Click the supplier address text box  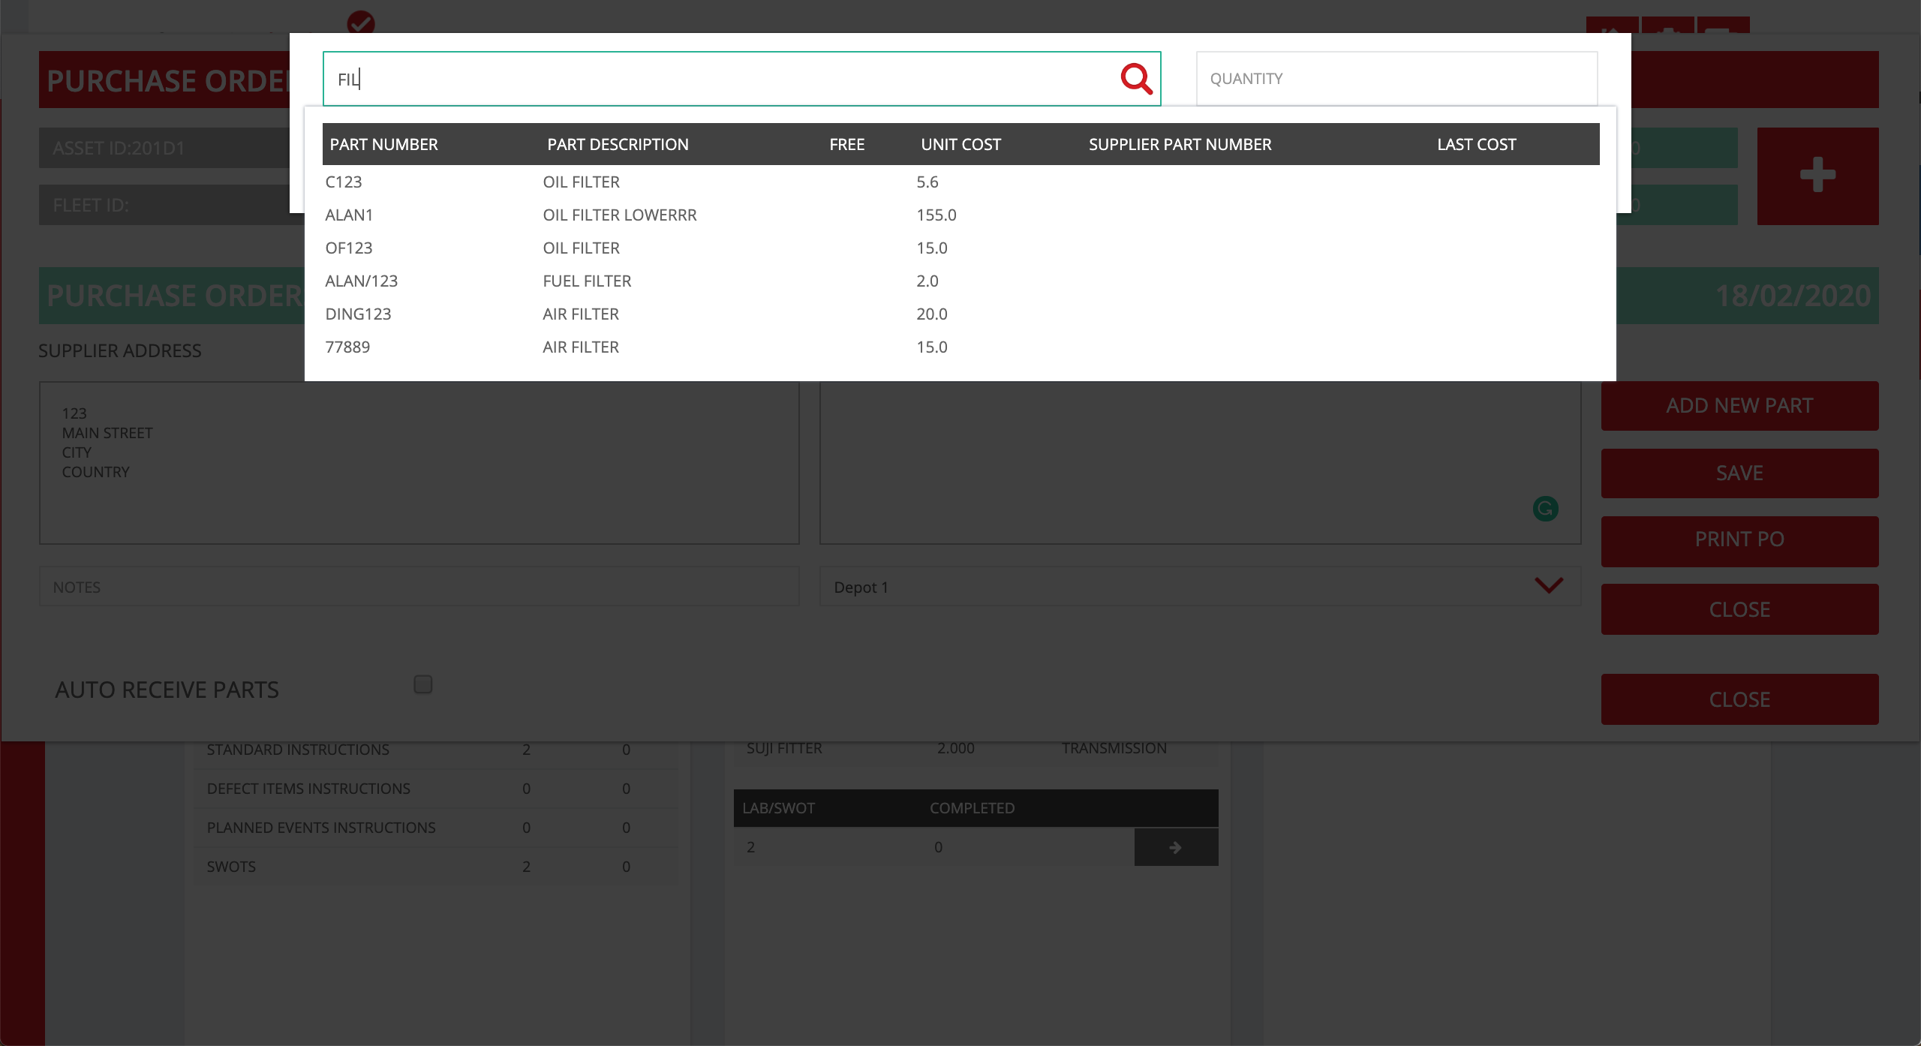[x=419, y=463]
